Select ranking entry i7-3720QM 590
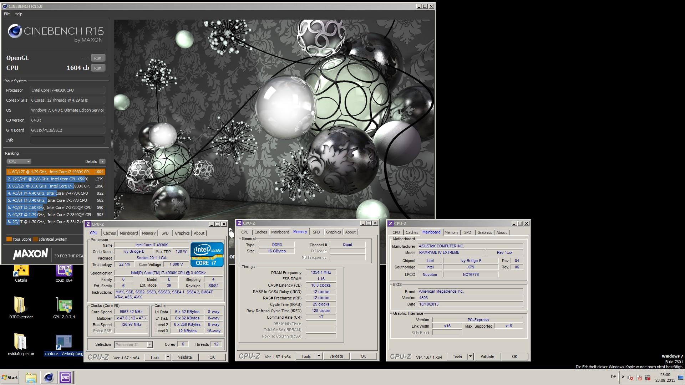 pos(56,207)
